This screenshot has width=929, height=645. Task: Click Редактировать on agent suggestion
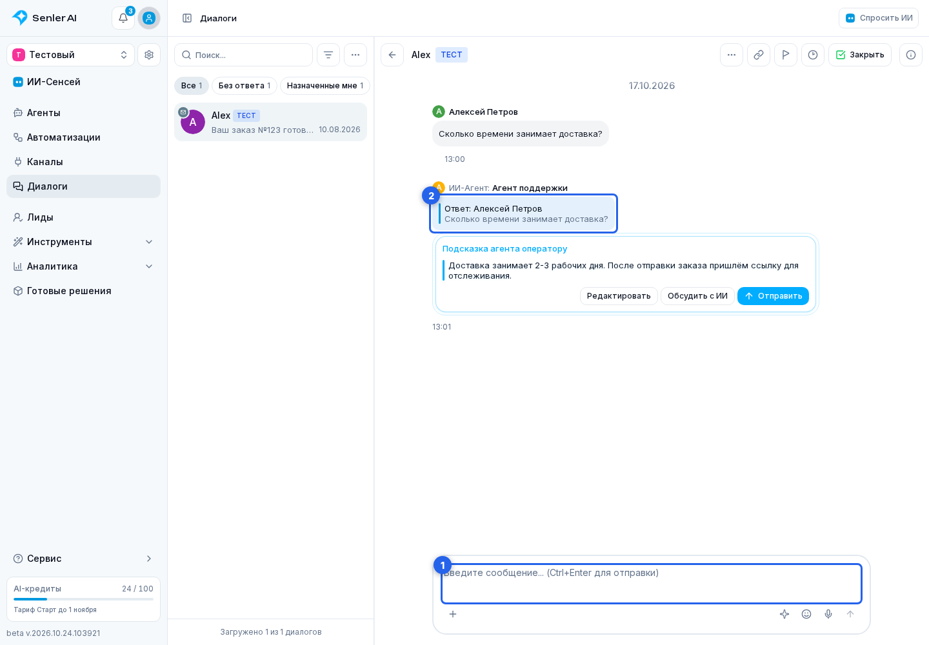(619, 296)
